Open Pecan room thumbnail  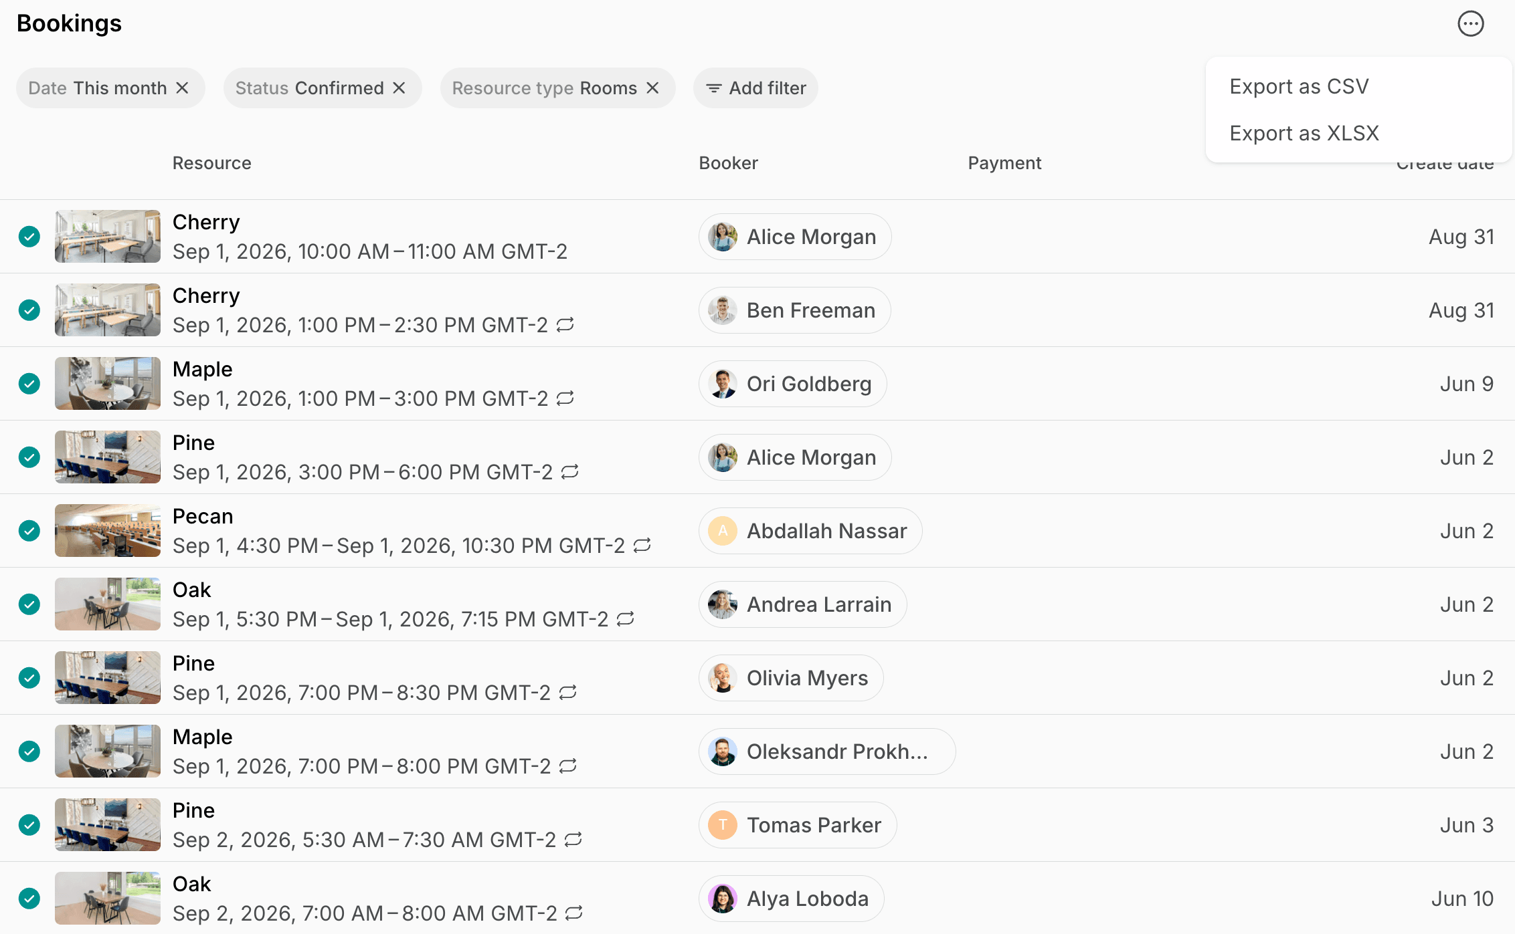(x=108, y=531)
